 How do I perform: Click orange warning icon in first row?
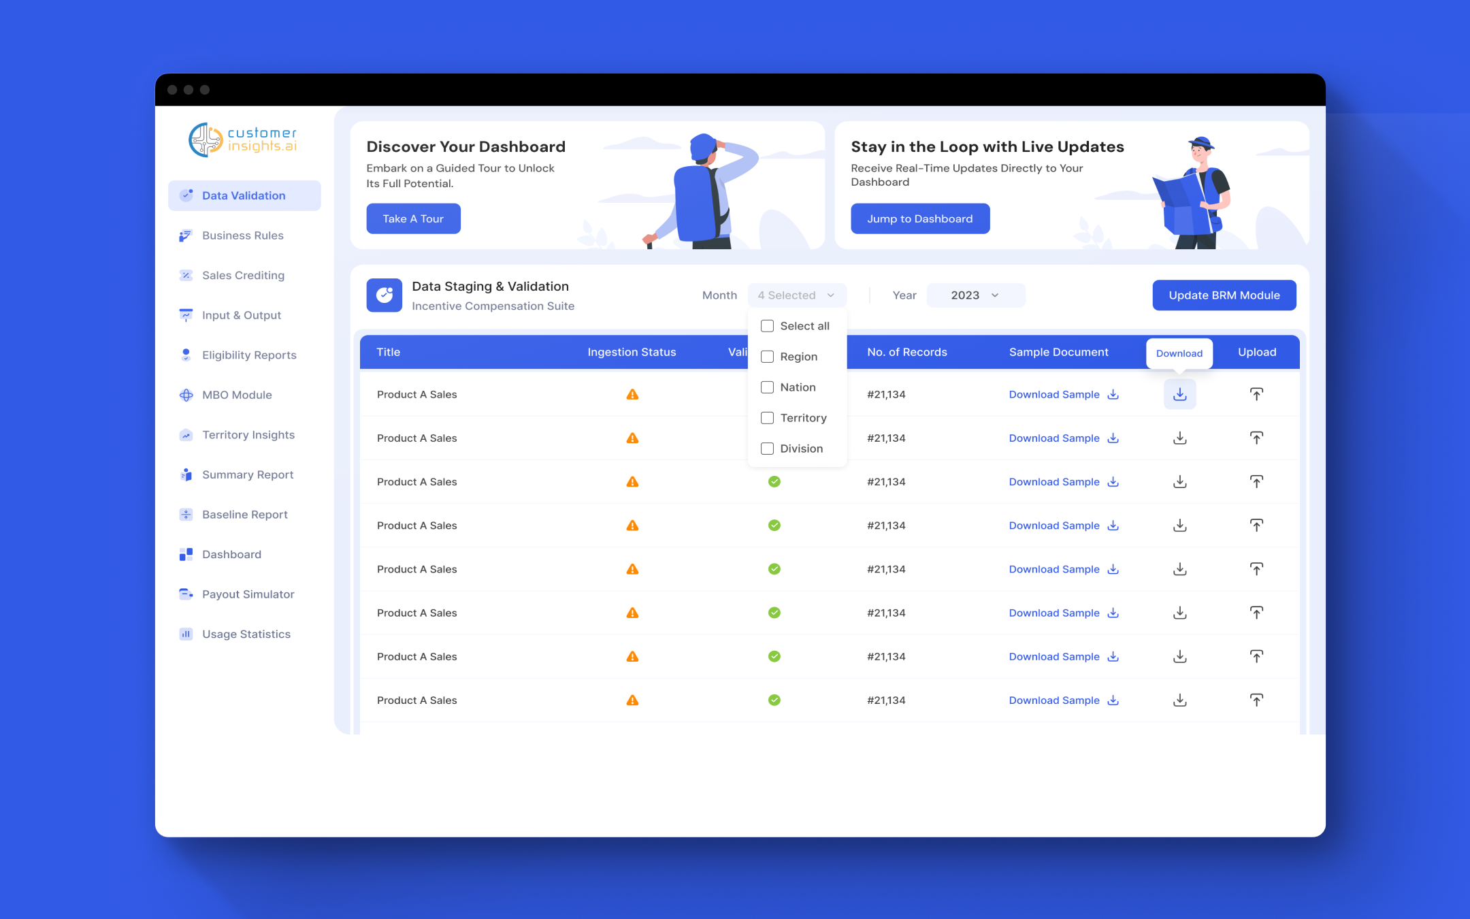click(x=632, y=395)
